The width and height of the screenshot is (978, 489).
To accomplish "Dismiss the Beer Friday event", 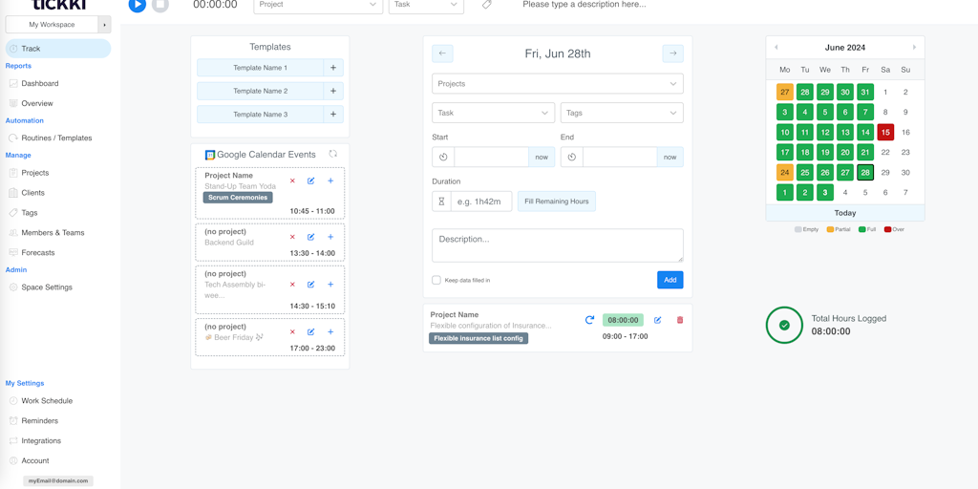I will (292, 331).
